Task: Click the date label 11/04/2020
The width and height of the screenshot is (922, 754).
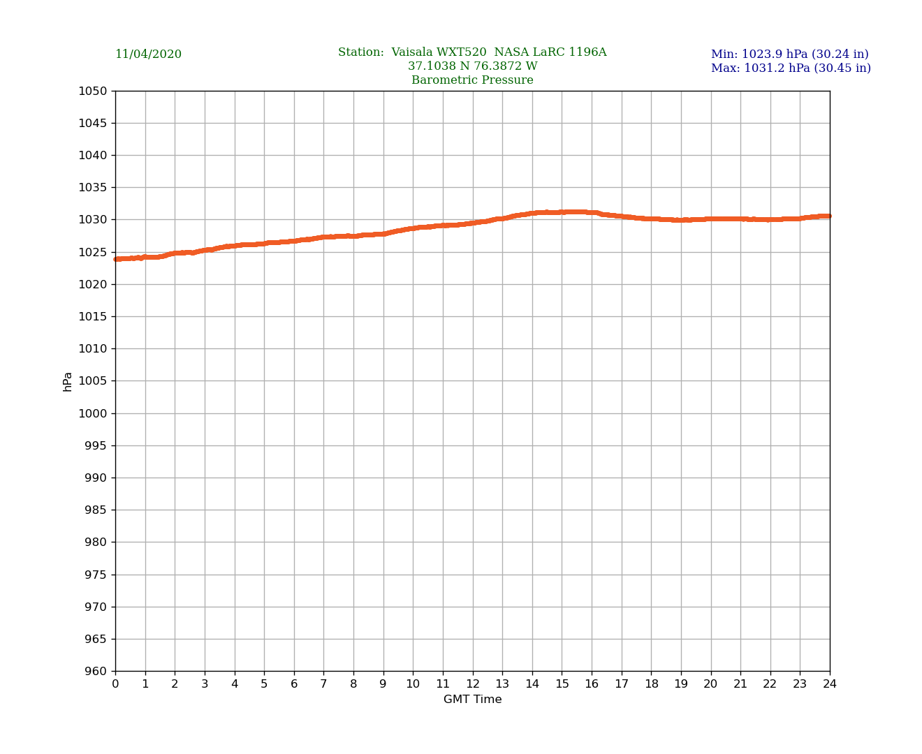Action: [x=148, y=54]
